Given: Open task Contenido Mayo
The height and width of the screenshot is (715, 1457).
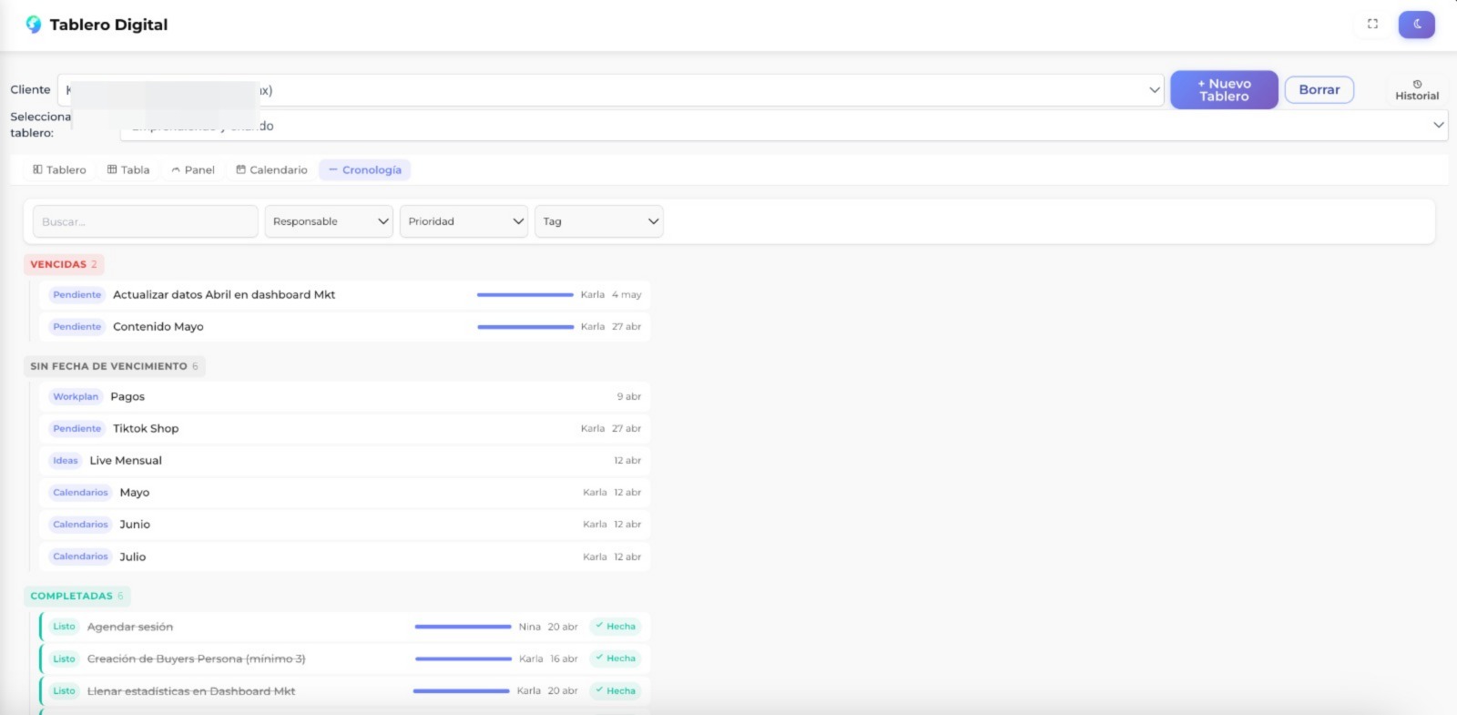Looking at the screenshot, I should [344, 327].
